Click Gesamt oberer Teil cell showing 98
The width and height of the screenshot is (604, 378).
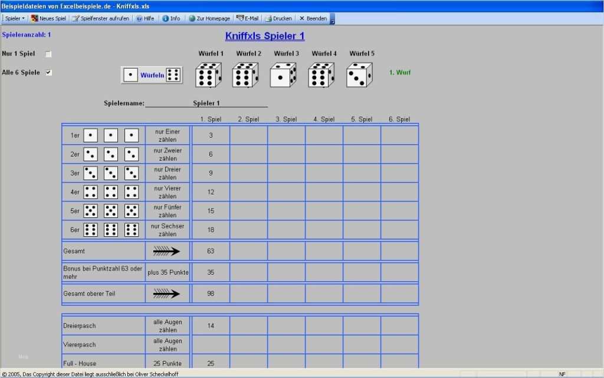[211, 294]
